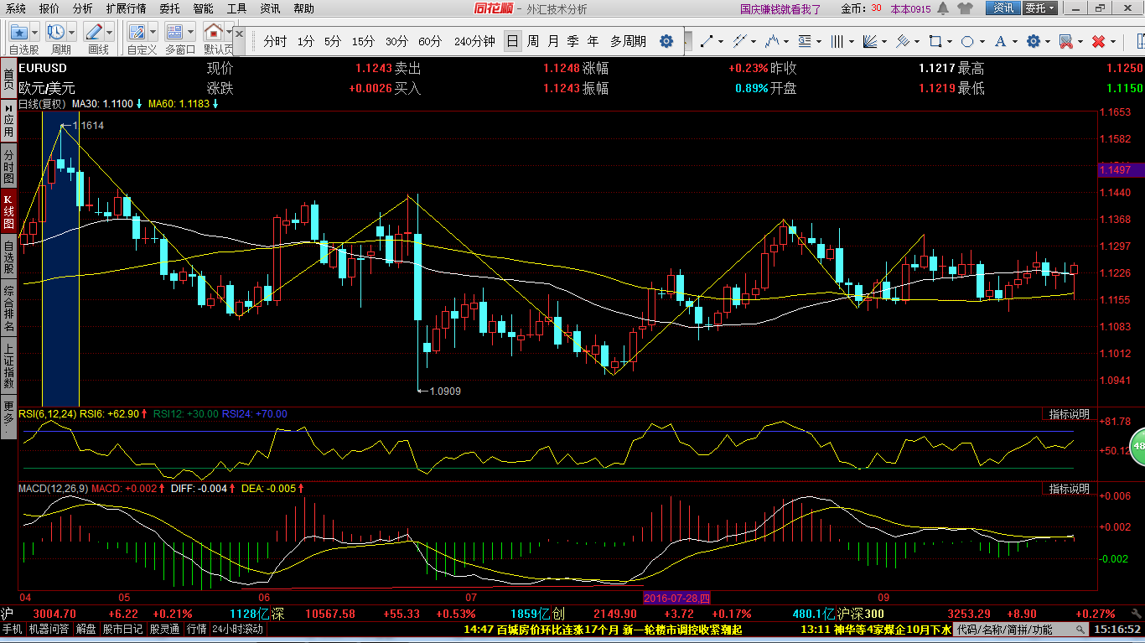Open the skin shirt icon

click(x=965, y=8)
